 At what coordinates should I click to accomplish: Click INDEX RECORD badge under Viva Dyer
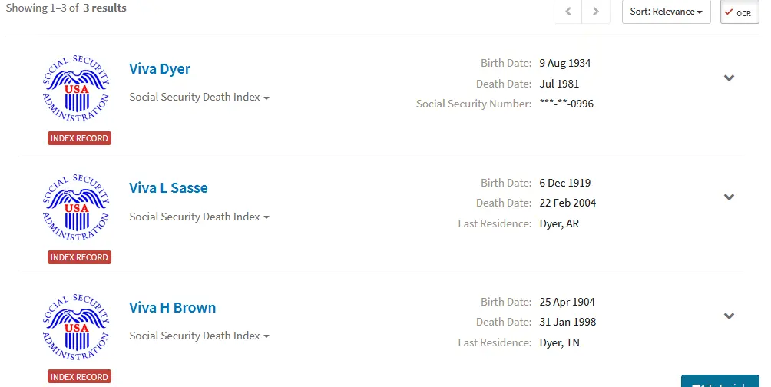click(x=79, y=138)
